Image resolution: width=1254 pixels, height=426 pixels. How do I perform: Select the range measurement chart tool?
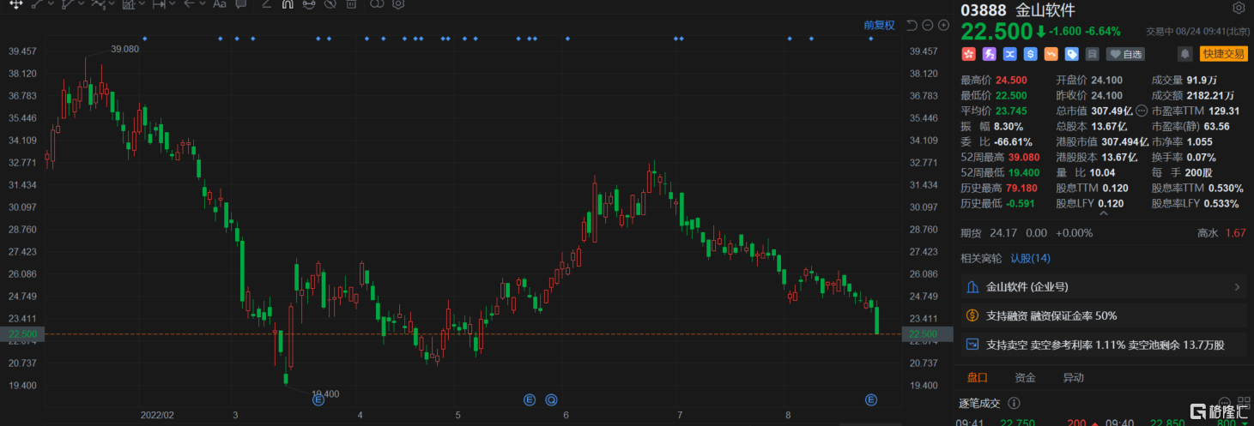(x=130, y=4)
